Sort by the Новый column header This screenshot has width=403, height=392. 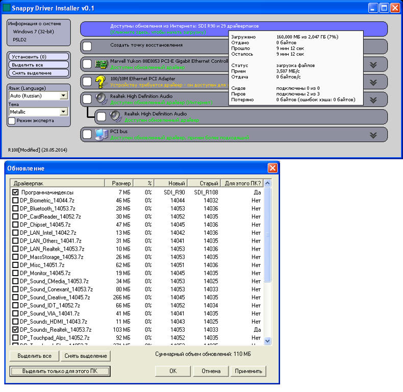point(171,183)
